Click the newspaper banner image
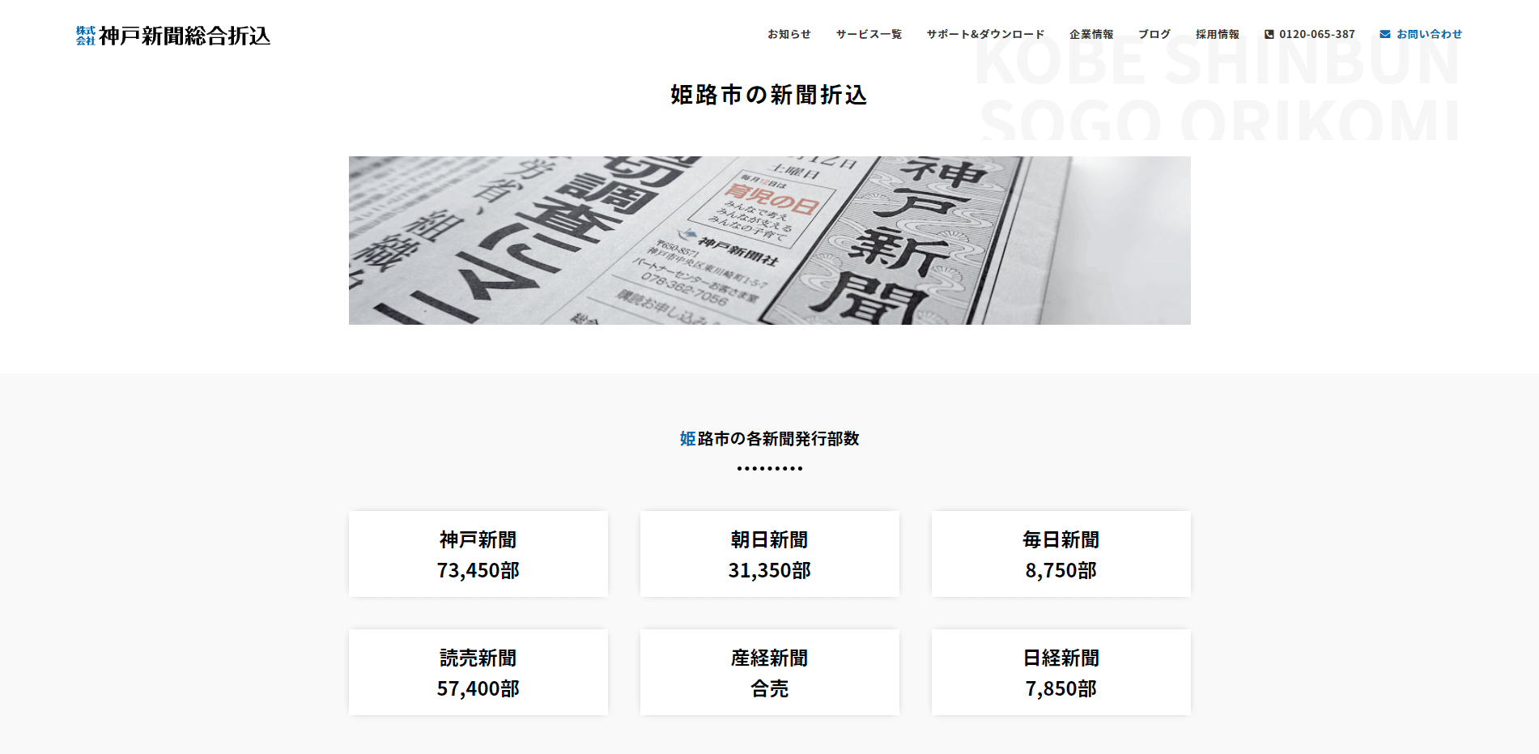 (x=769, y=241)
